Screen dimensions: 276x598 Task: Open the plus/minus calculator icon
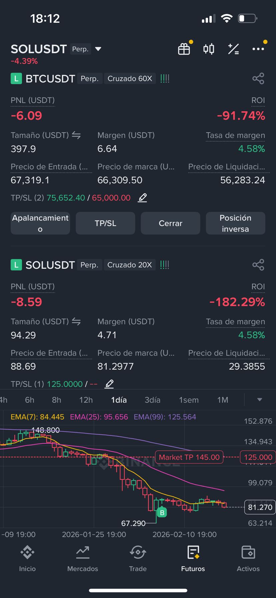(233, 49)
